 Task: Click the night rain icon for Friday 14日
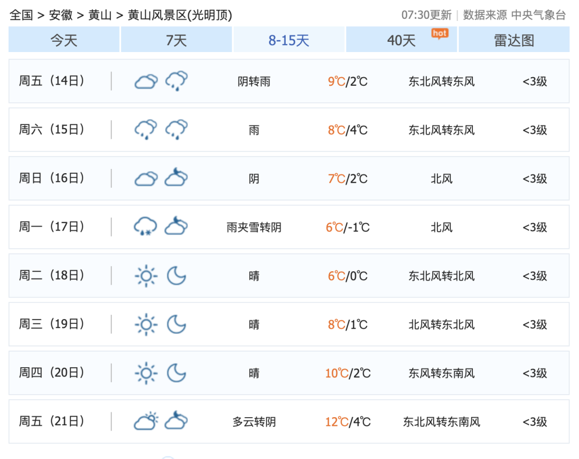[176, 82]
